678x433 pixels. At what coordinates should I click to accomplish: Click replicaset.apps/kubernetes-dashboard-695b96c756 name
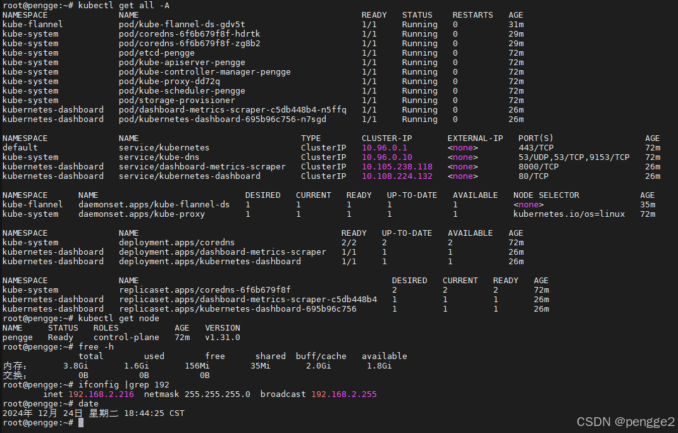tap(238, 309)
